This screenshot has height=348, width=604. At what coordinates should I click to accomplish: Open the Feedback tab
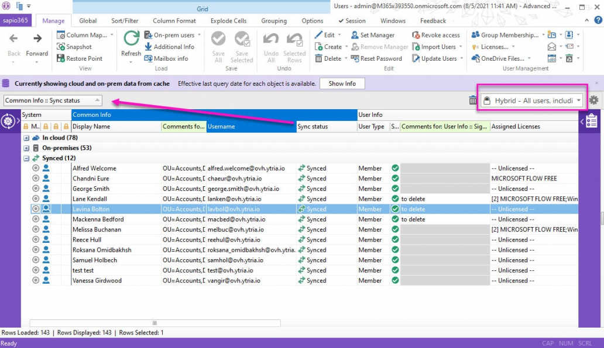pyautogui.click(x=433, y=21)
